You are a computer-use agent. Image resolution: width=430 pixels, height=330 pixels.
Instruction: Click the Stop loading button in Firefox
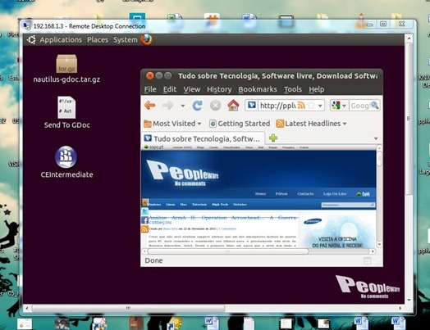pyautogui.click(x=215, y=106)
